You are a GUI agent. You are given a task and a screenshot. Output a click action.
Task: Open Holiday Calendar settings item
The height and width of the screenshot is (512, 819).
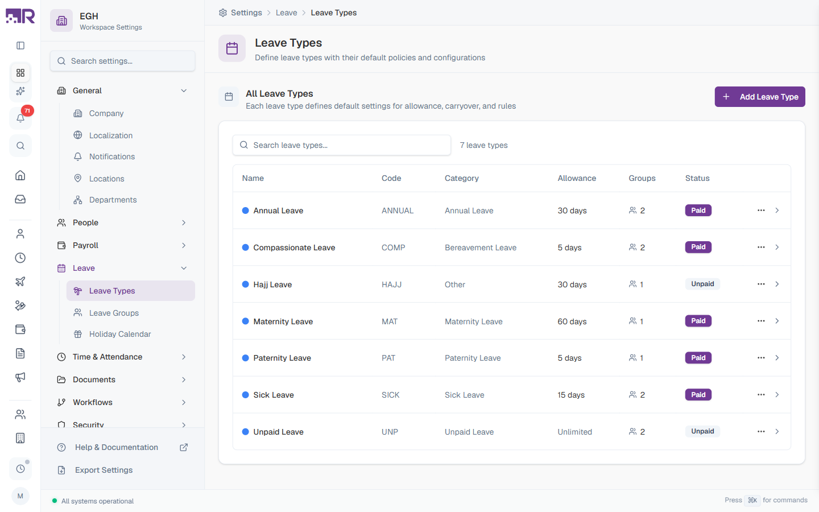130,334
